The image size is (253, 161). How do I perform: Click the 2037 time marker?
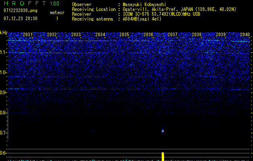pos(173,34)
